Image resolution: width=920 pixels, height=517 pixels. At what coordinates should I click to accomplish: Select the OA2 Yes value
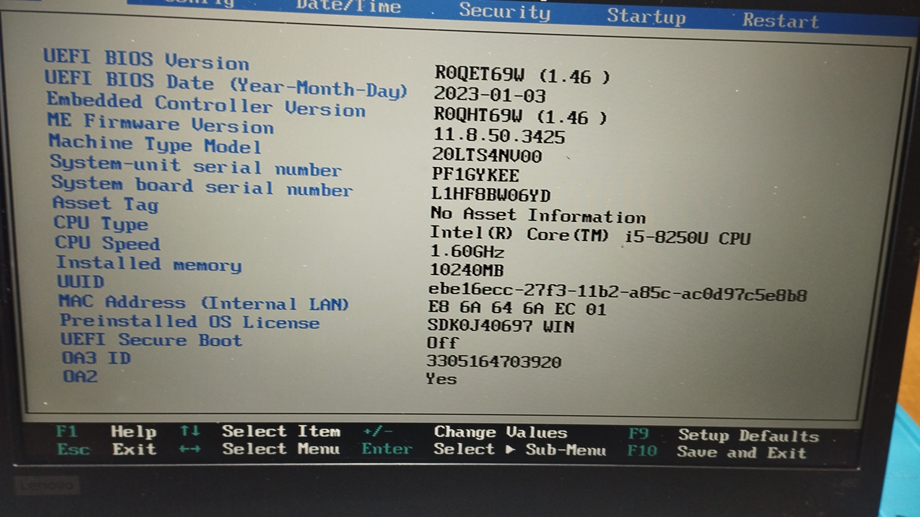[x=441, y=379]
